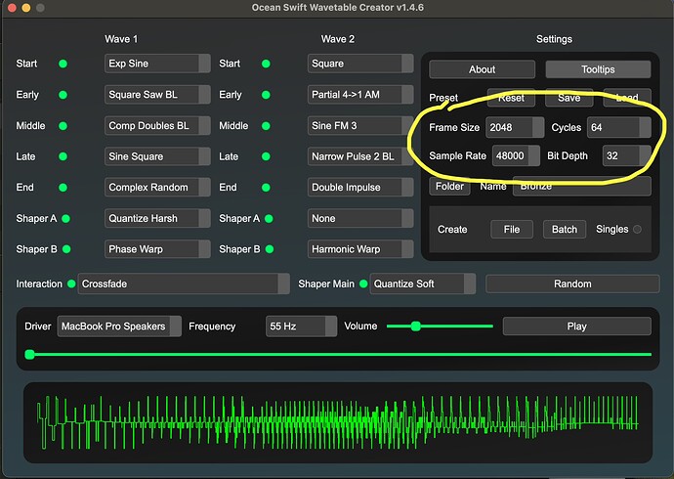Click the Volume slider handle
Image resolution: width=674 pixels, height=479 pixels.
(416, 327)
